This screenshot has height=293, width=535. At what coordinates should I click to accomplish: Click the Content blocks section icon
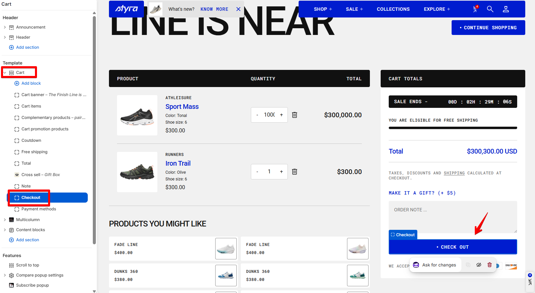pos(11,230)
